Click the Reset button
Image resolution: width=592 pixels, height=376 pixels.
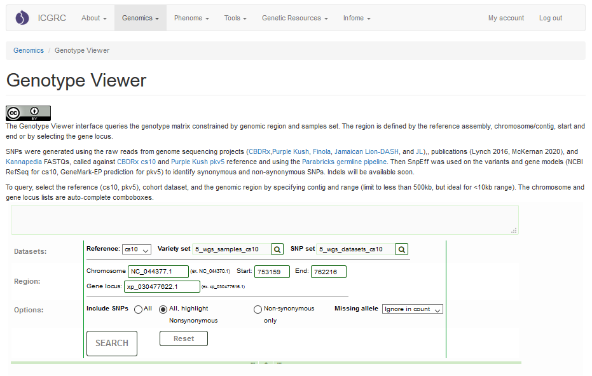pos(184,338)
